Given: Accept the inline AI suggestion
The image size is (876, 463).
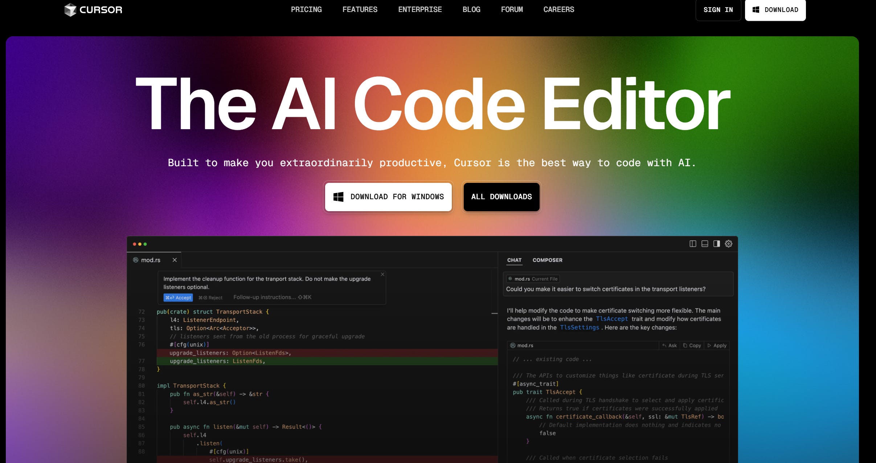Looking at the screenshot, I should (x=178, y=297).
